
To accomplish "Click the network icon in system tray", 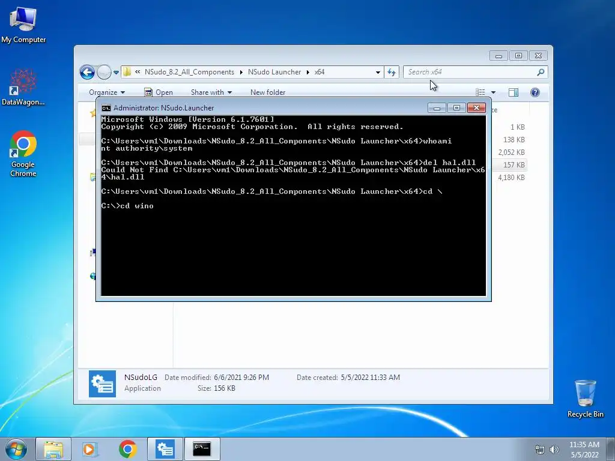I will [x=540, y=450].
